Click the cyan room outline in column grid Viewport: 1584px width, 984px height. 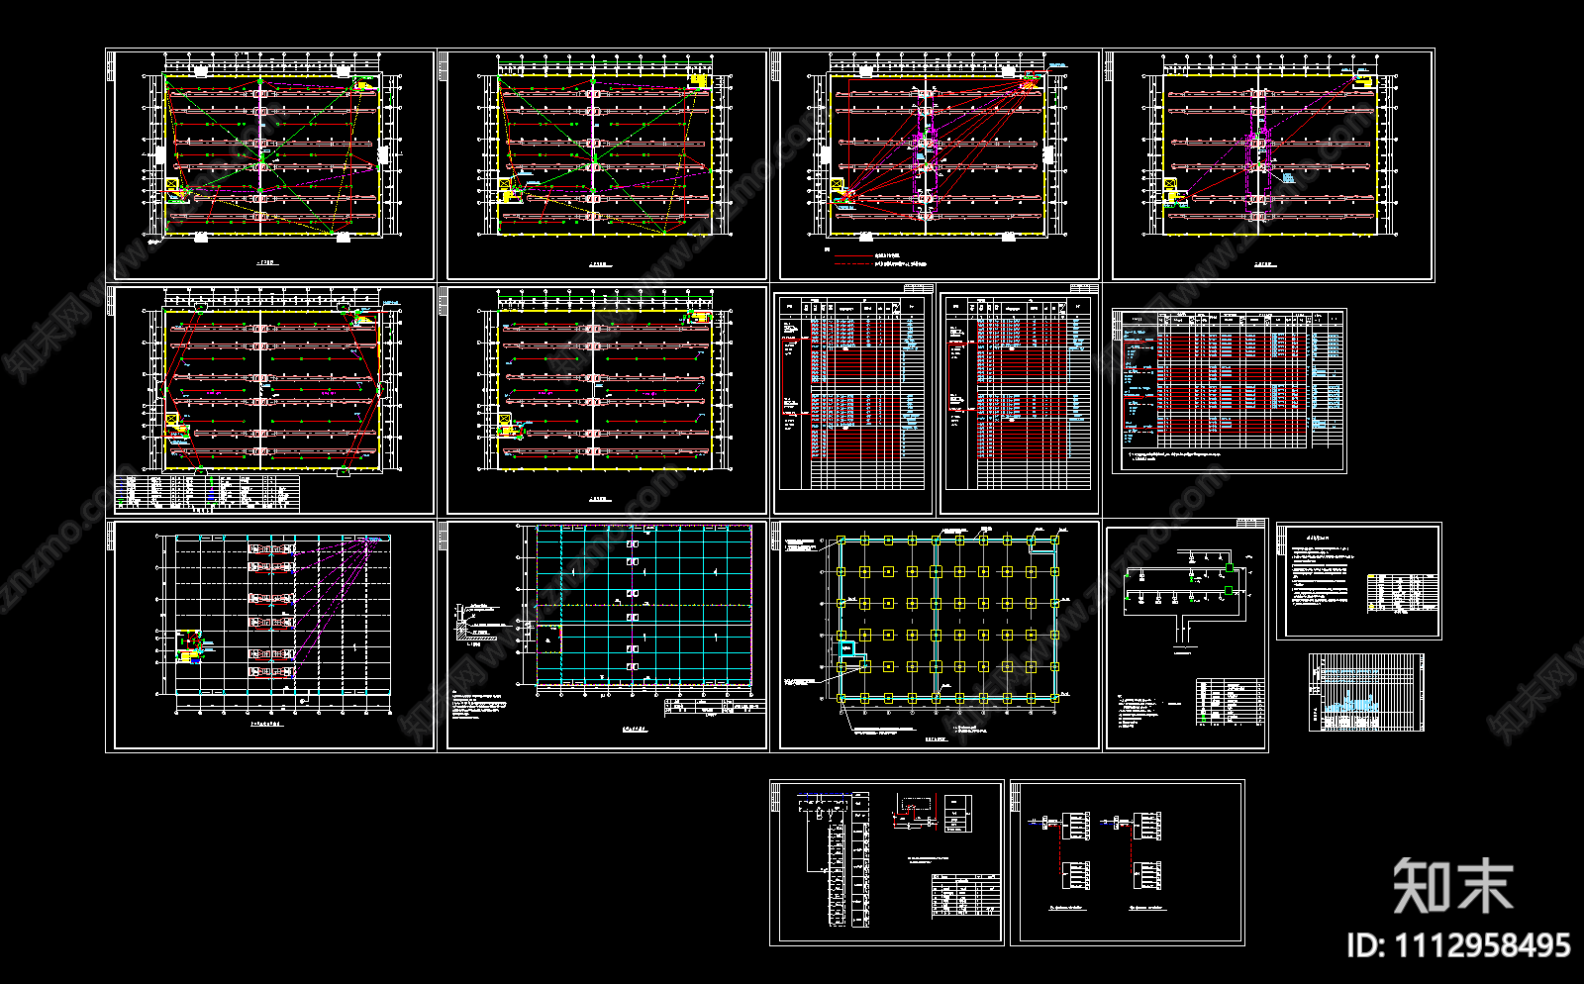(x=847, y=650)
